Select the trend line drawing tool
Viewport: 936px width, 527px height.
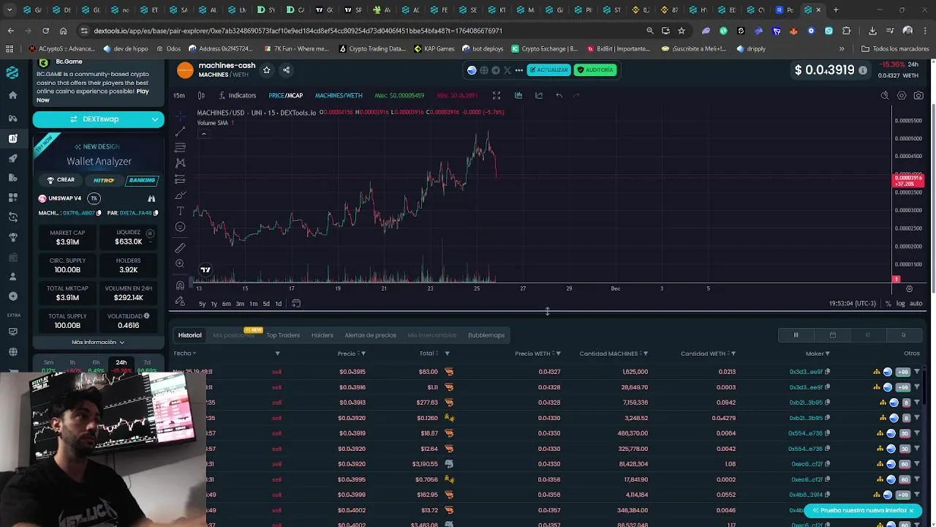click(180, 131)
